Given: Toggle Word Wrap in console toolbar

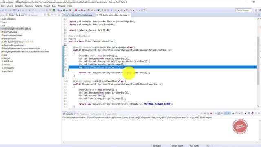Looking at the screenshot, I should 222,114.
